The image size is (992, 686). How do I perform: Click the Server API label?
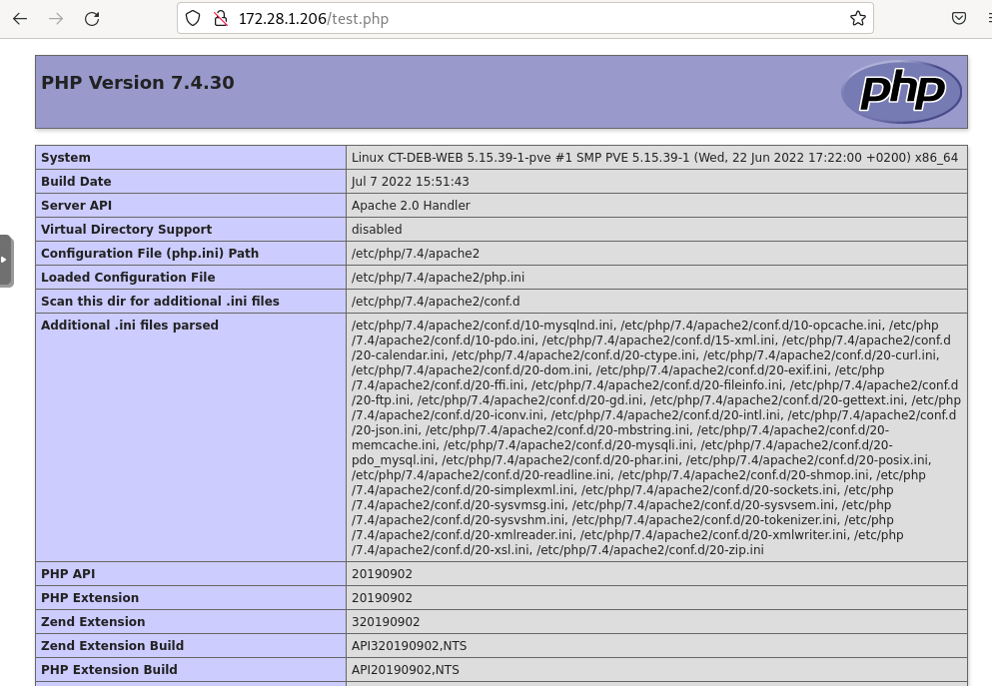pyautogui.click(x=77, y=206)
